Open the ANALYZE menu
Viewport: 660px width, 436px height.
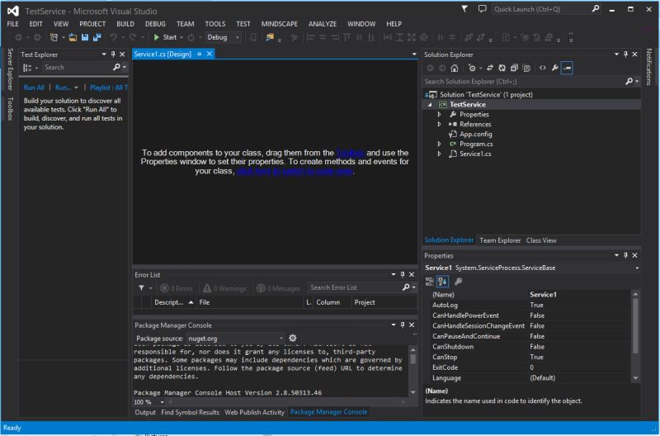322,24
